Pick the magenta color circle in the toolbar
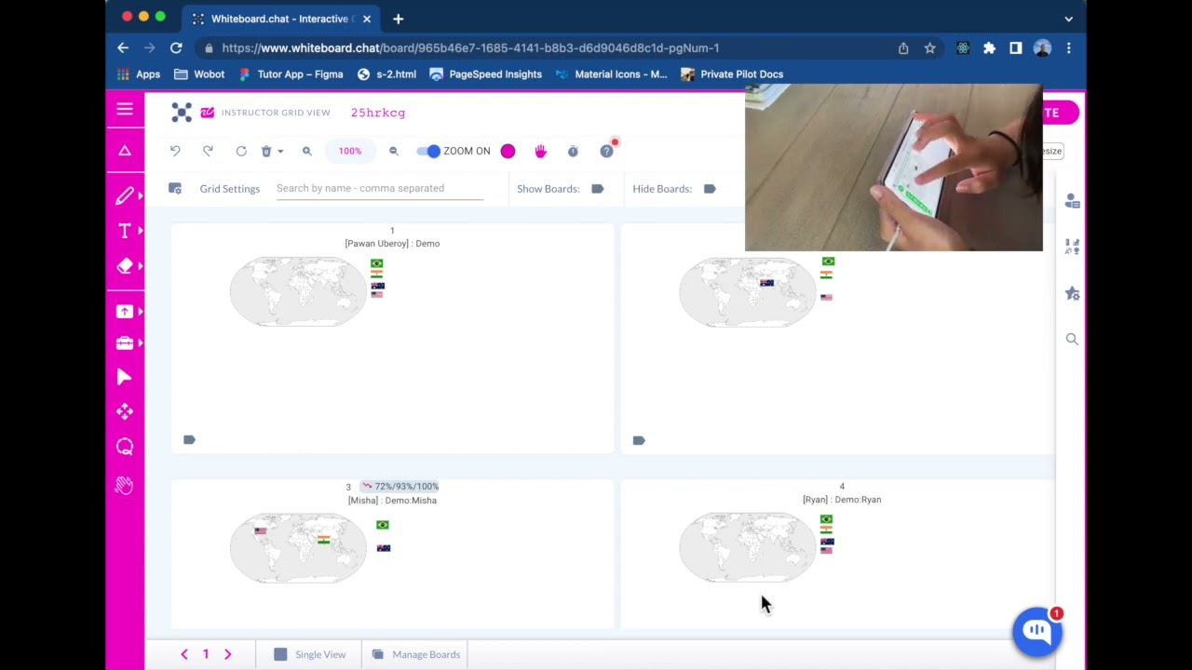 pyautogui.click(x=508, y=151)
